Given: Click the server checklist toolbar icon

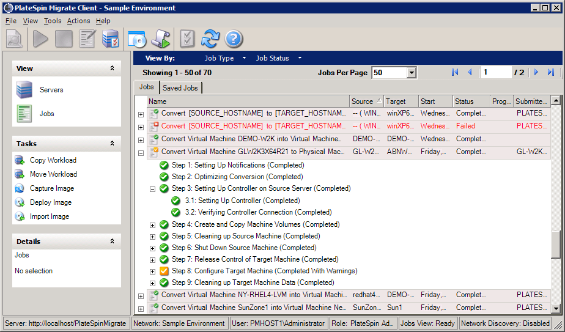Looking at the screenshot, I should 111,39.
